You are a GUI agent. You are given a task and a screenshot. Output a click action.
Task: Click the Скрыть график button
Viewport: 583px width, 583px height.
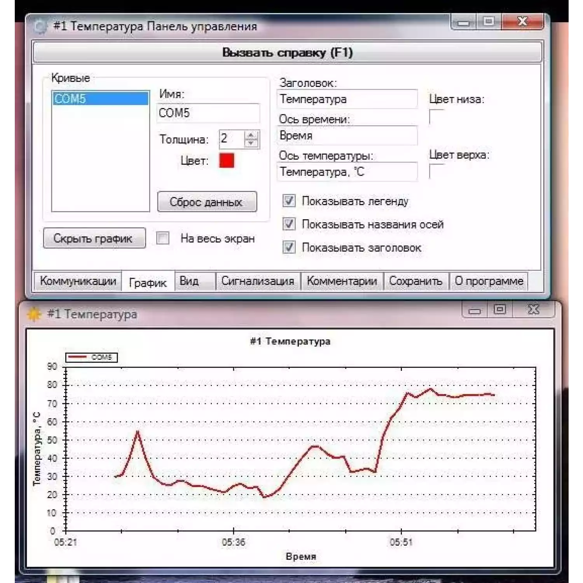(95, 238)
